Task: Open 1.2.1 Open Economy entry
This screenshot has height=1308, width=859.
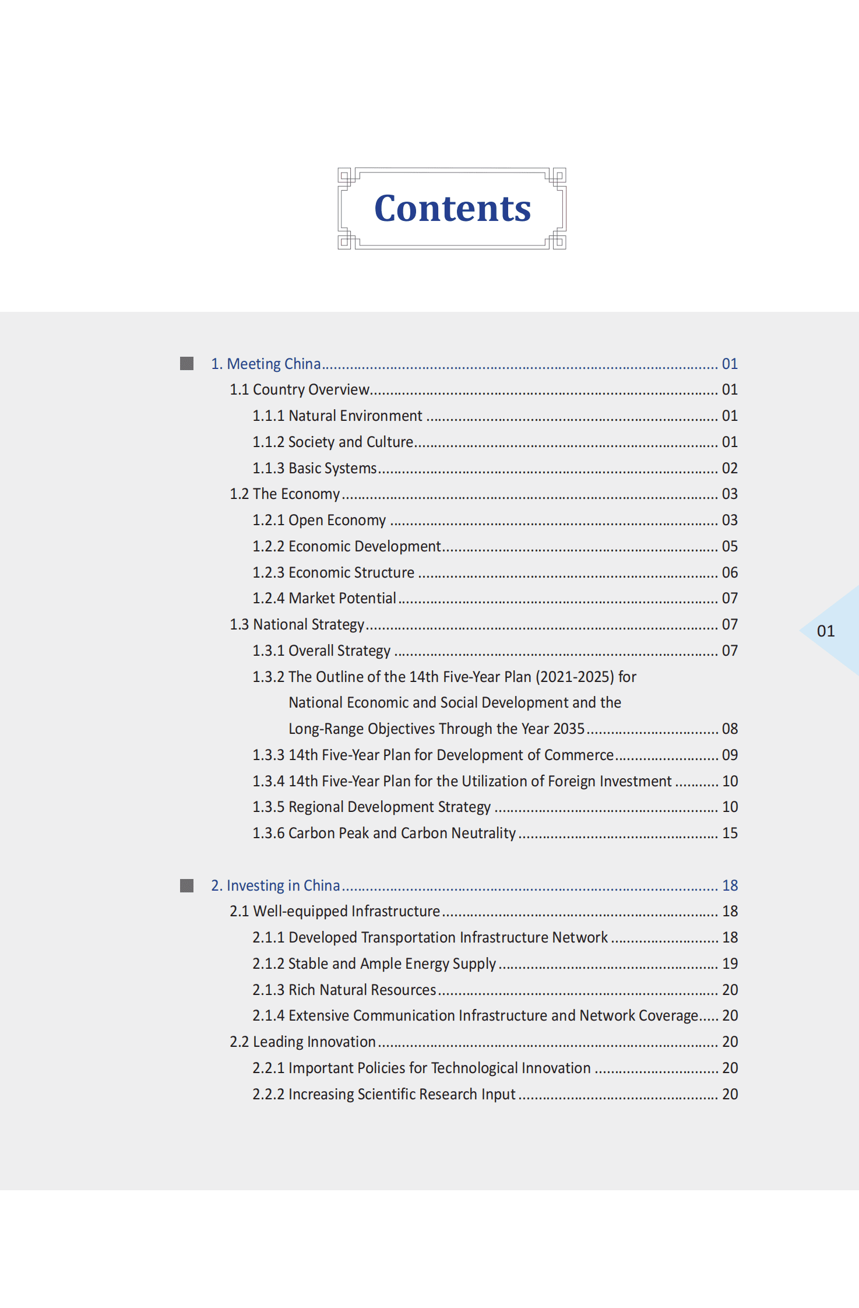Action: 319,520
